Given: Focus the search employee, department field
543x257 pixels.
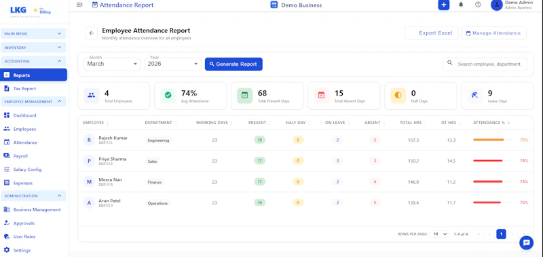Looking at the screenshot, I should 485,64.
